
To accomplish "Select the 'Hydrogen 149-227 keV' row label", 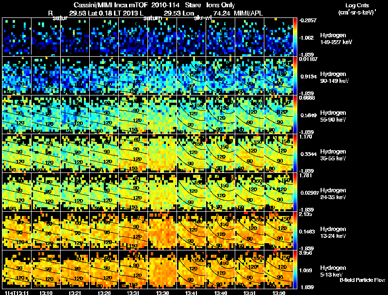I will click(x=336, y=39).
